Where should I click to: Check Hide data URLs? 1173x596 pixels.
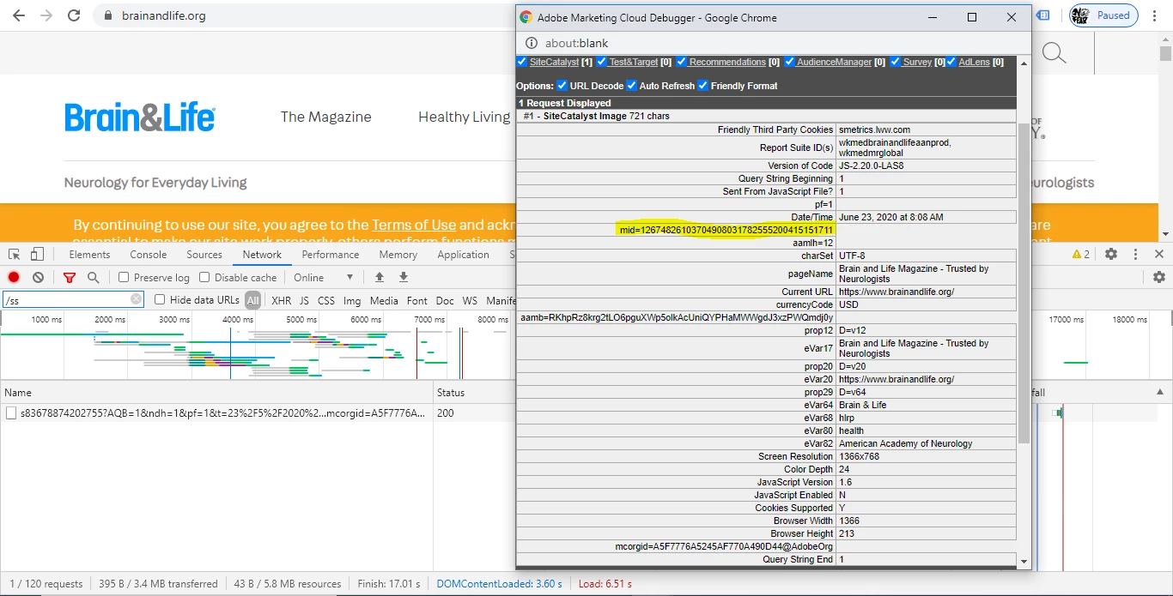click(160, 299)
